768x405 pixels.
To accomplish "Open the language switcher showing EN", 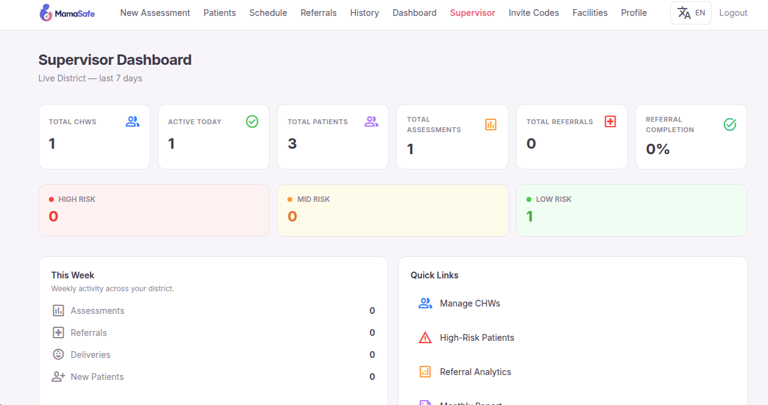I will [691, 13].
